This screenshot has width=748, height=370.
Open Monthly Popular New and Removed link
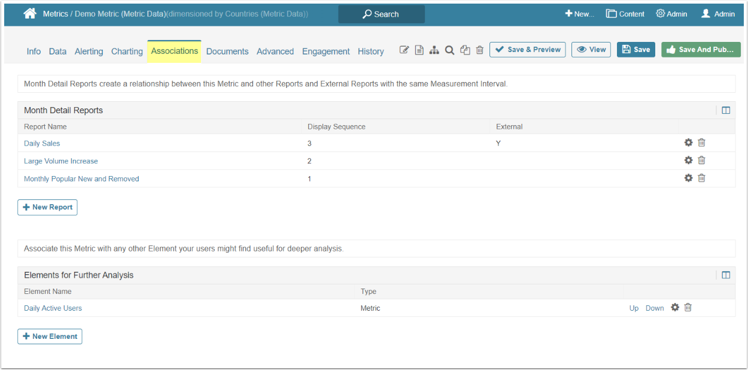(x=81, y=179)
